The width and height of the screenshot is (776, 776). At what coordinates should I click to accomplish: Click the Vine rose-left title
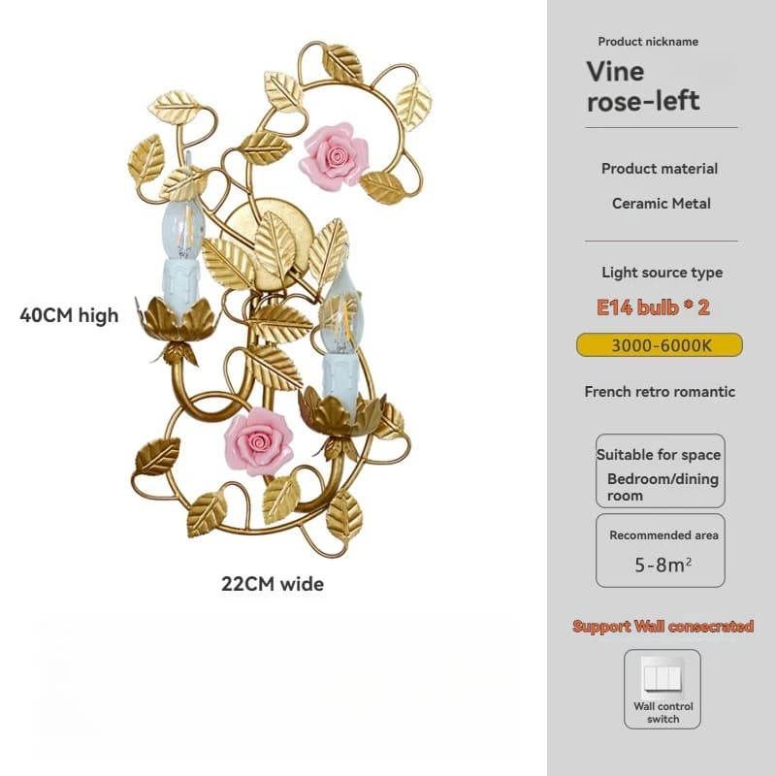(x=643, y=86)
